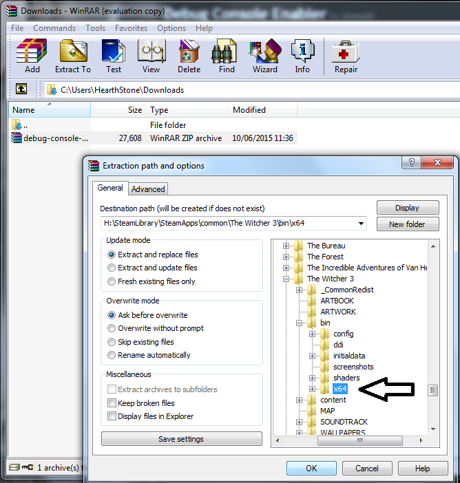Screen dimensions: 460x483
Task: Click the Cancel button
Action: click(x=367, y=469)
